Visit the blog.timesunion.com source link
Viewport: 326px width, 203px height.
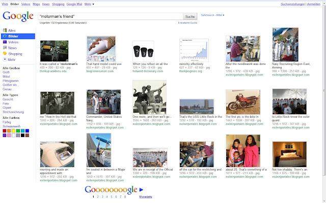[100, 71]
